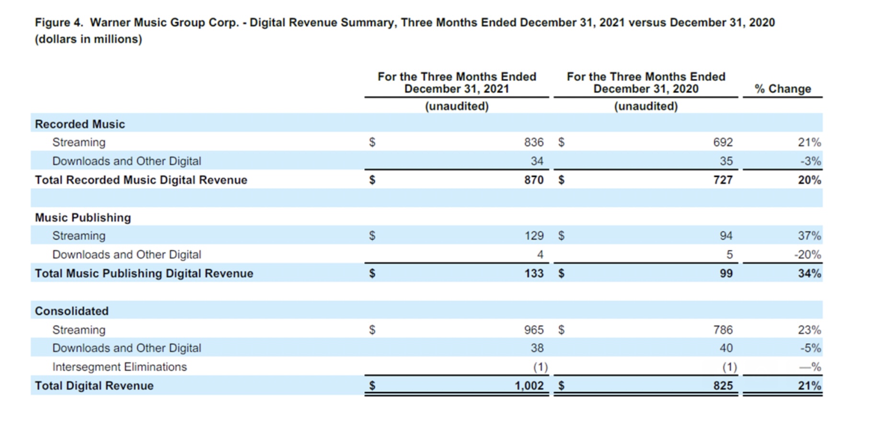Select the Total Digital Revenue row label
The width and height of the screenshot is (874, 430).
[94, 385]
